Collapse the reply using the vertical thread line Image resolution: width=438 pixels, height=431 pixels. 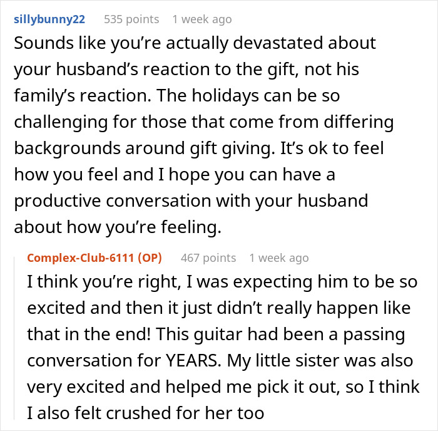point(14,338)
